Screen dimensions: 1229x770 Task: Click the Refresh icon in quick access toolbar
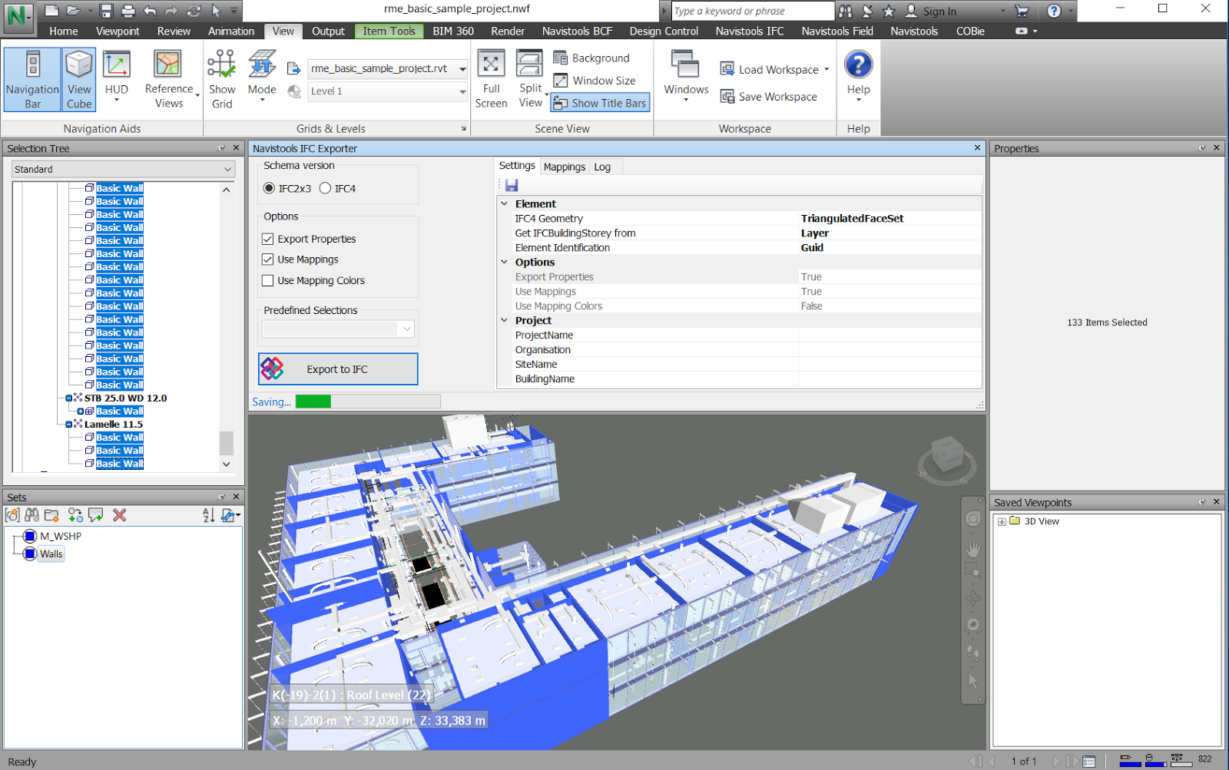coord(194,11)
